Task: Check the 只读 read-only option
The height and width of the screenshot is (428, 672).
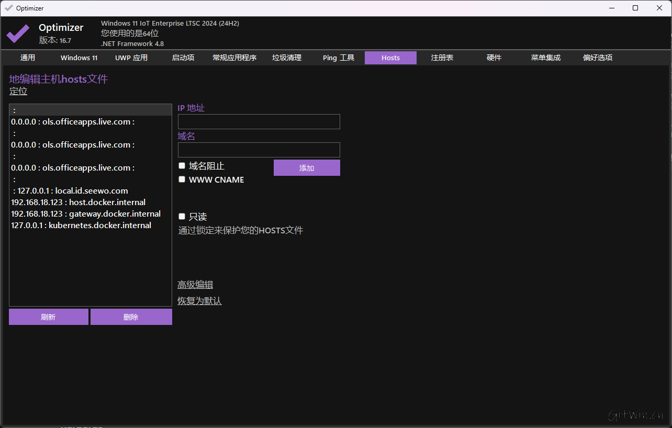Action: (182, 217)
